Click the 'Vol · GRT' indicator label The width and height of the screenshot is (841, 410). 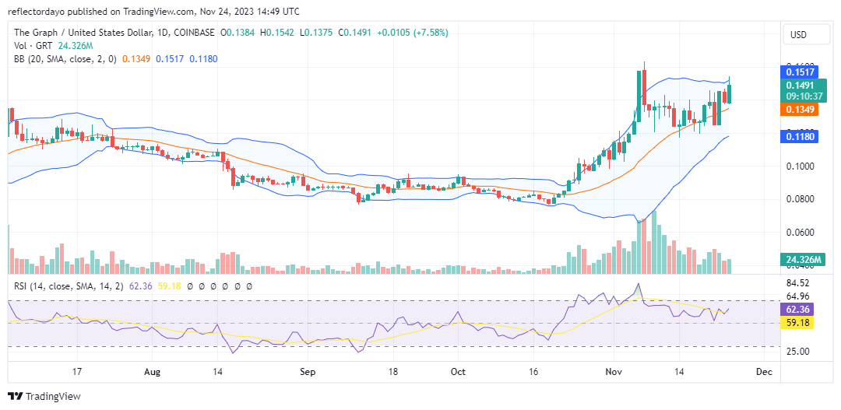click(x=32, y=46)
